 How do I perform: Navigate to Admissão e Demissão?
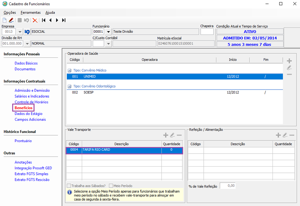pyautogui.click(x=32, y=90)
